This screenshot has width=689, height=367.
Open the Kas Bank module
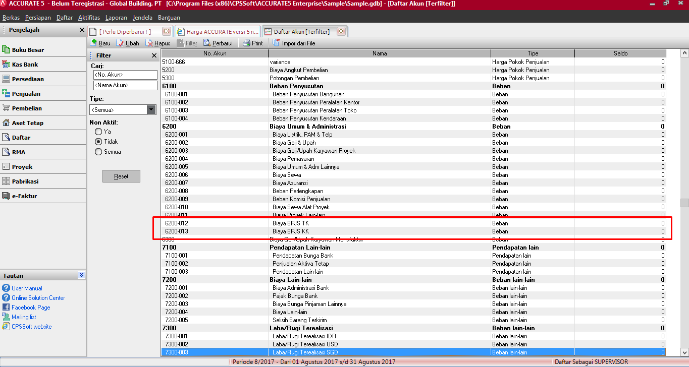[25, 65]
